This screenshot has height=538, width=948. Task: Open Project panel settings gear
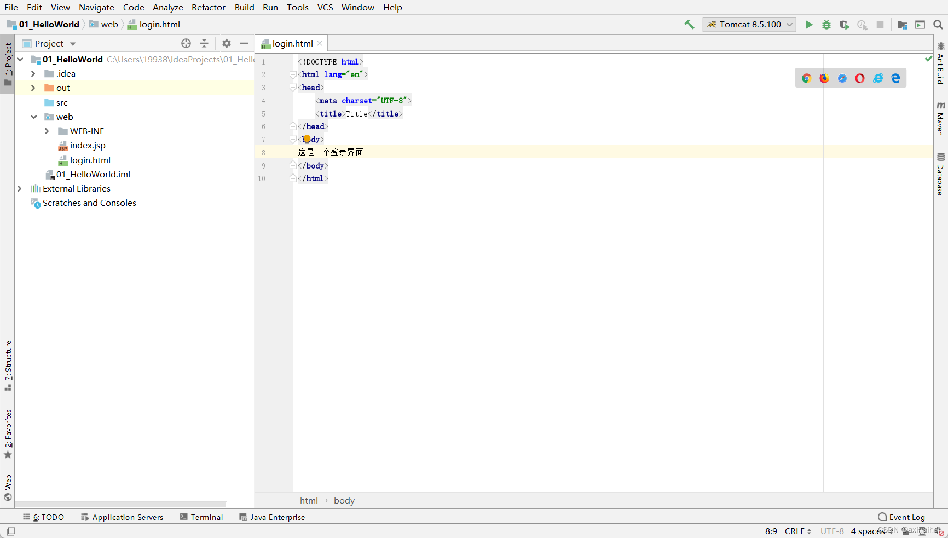tap(227, 43)
